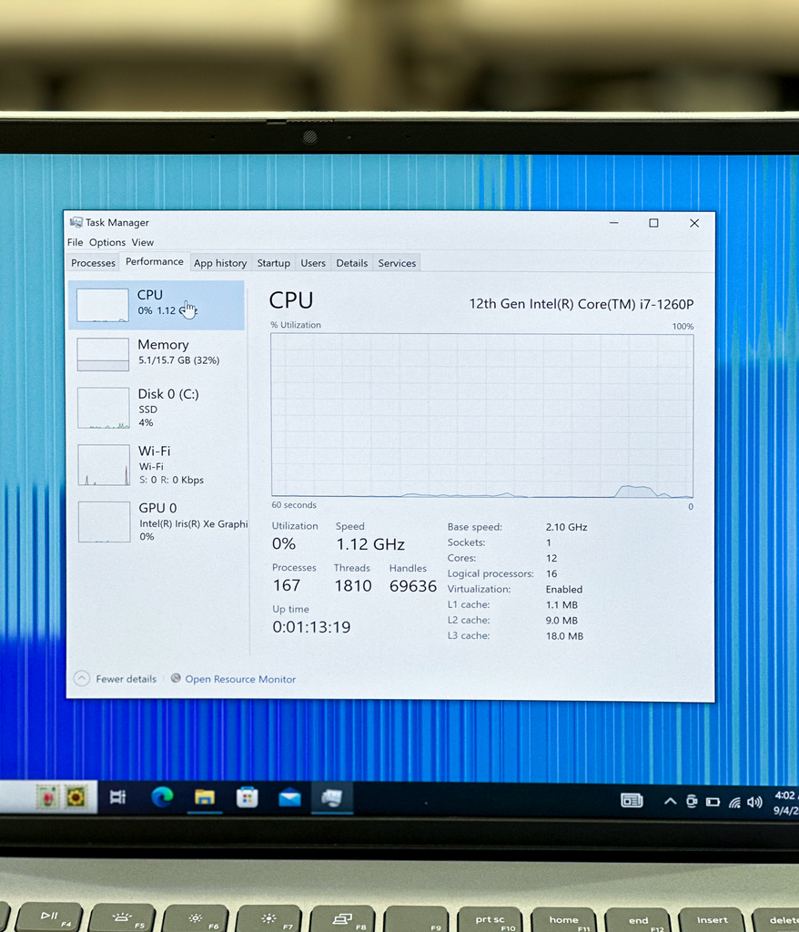Open the Mail app from taskbar
The image size is (799, 932).
tap(289, 797)
